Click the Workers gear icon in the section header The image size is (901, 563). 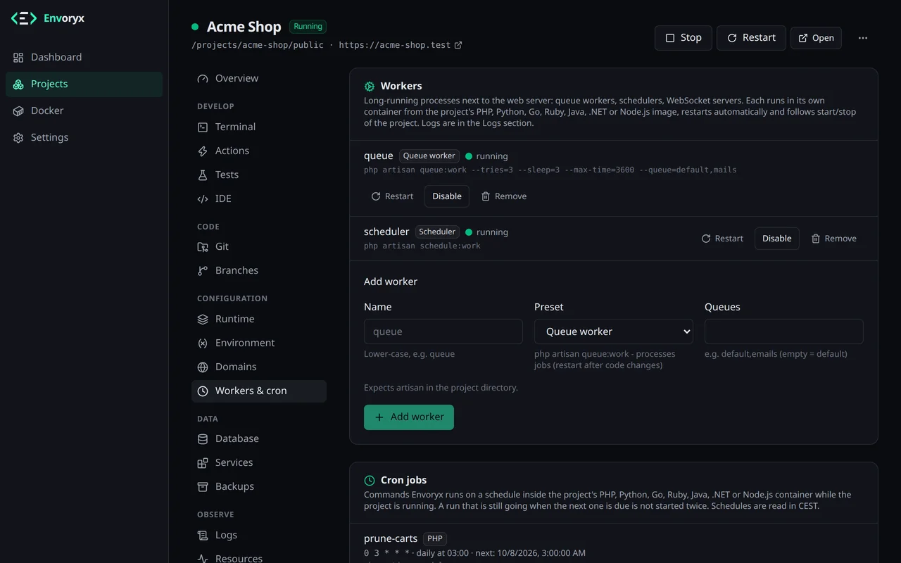tap(370, 87)
